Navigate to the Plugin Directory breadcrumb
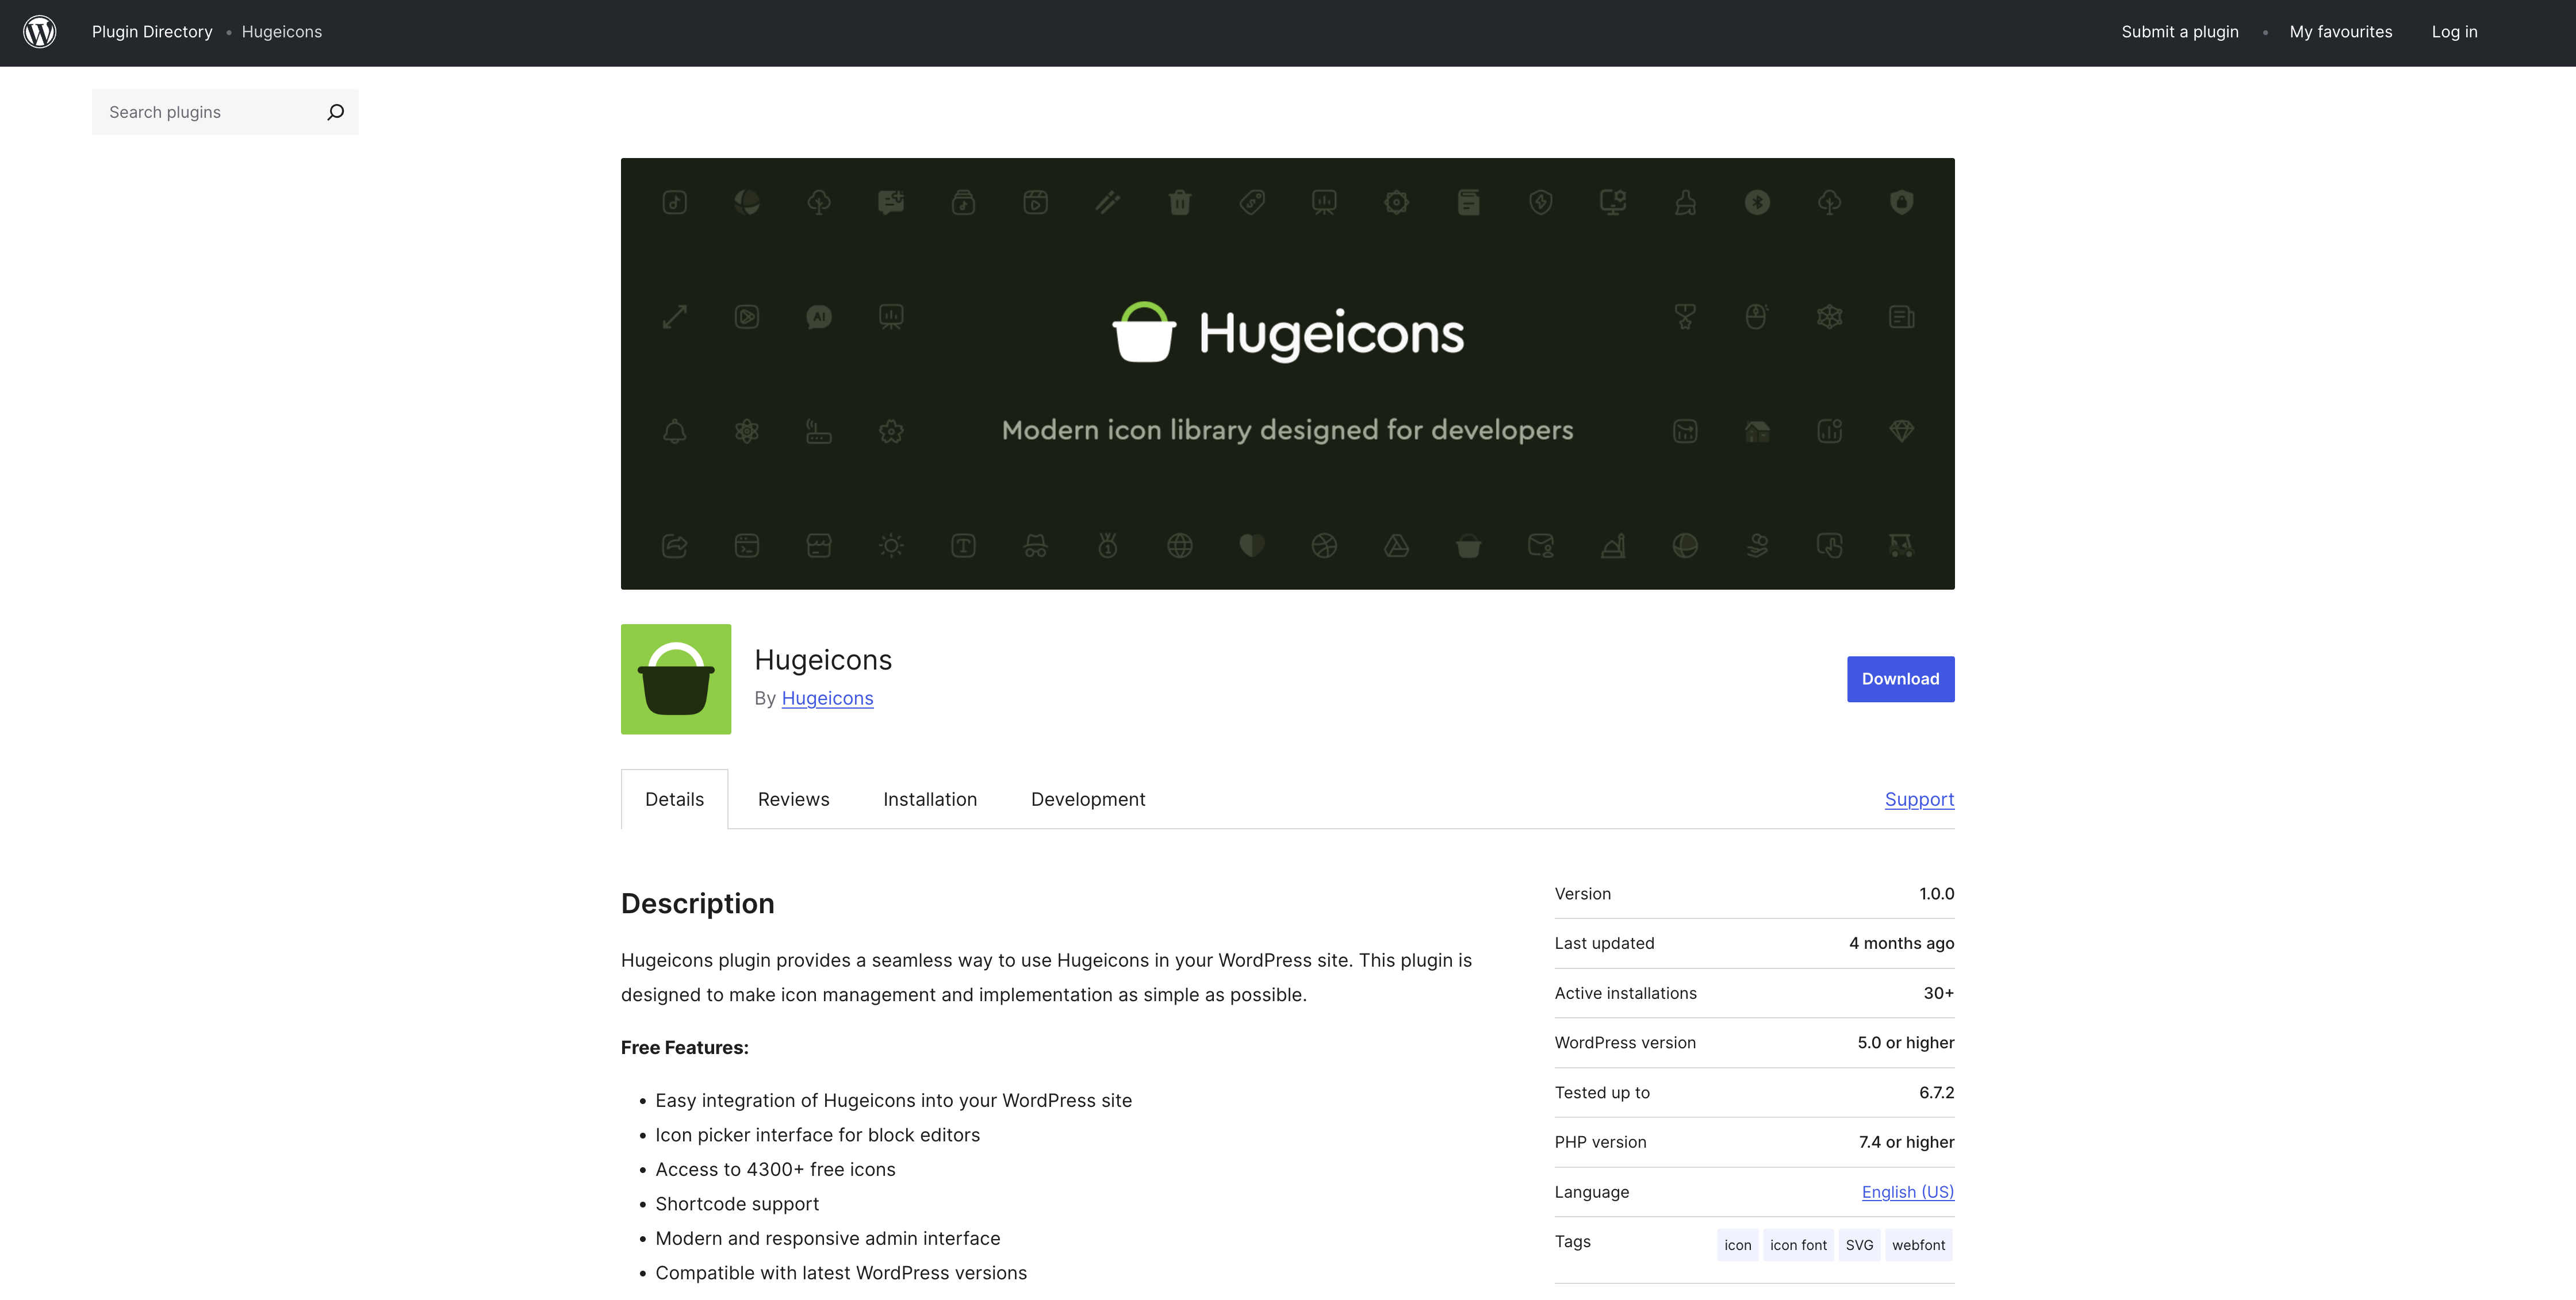Viewport: 2576px width, 1300px height. [x=152, y=31]
